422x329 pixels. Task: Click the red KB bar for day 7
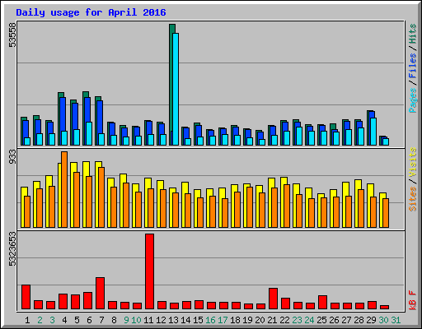pyautogui.click(x=100, y=294)
